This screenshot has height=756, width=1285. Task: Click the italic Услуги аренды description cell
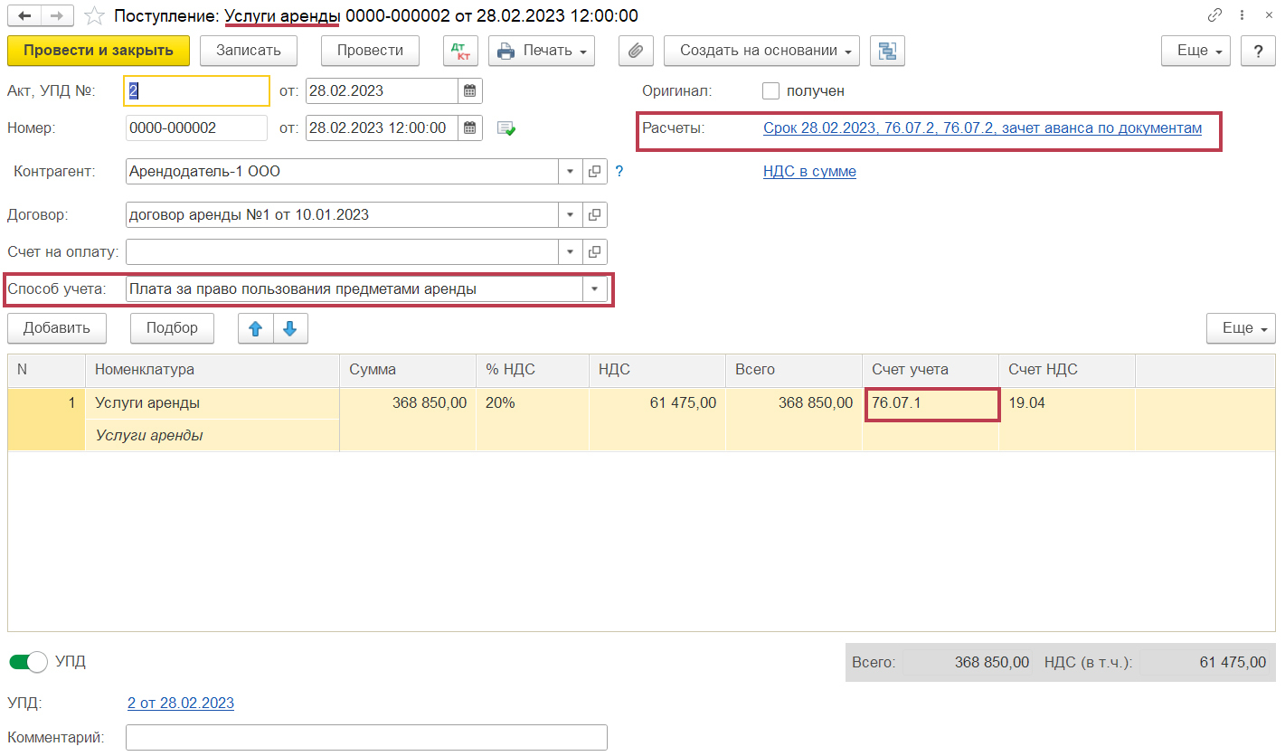coord(213,436)
